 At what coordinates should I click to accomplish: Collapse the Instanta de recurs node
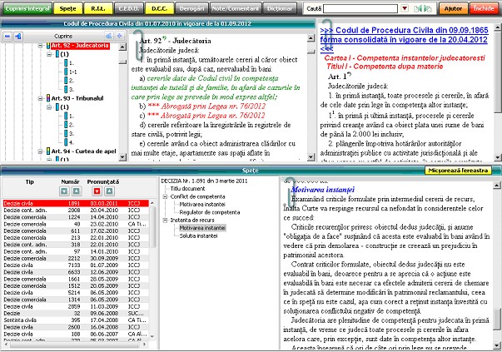pos(166,221)
